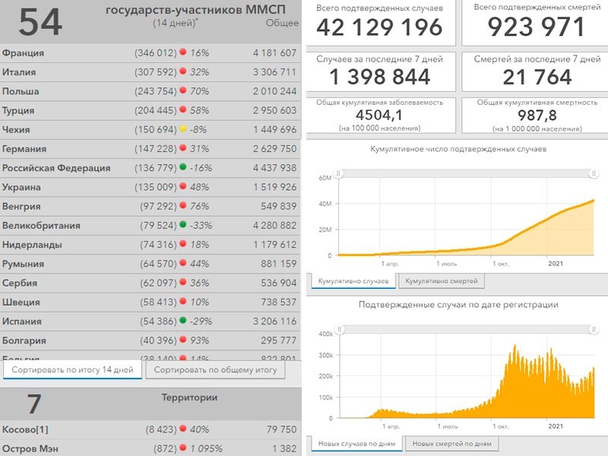Switch to the Сортировать по общему итогу tab
The height and width of the screenshot is (456, 608).
click(215, 370)
